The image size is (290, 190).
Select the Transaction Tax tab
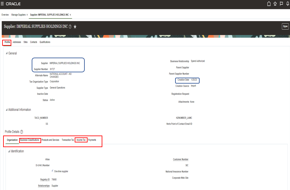coord(68,140)
